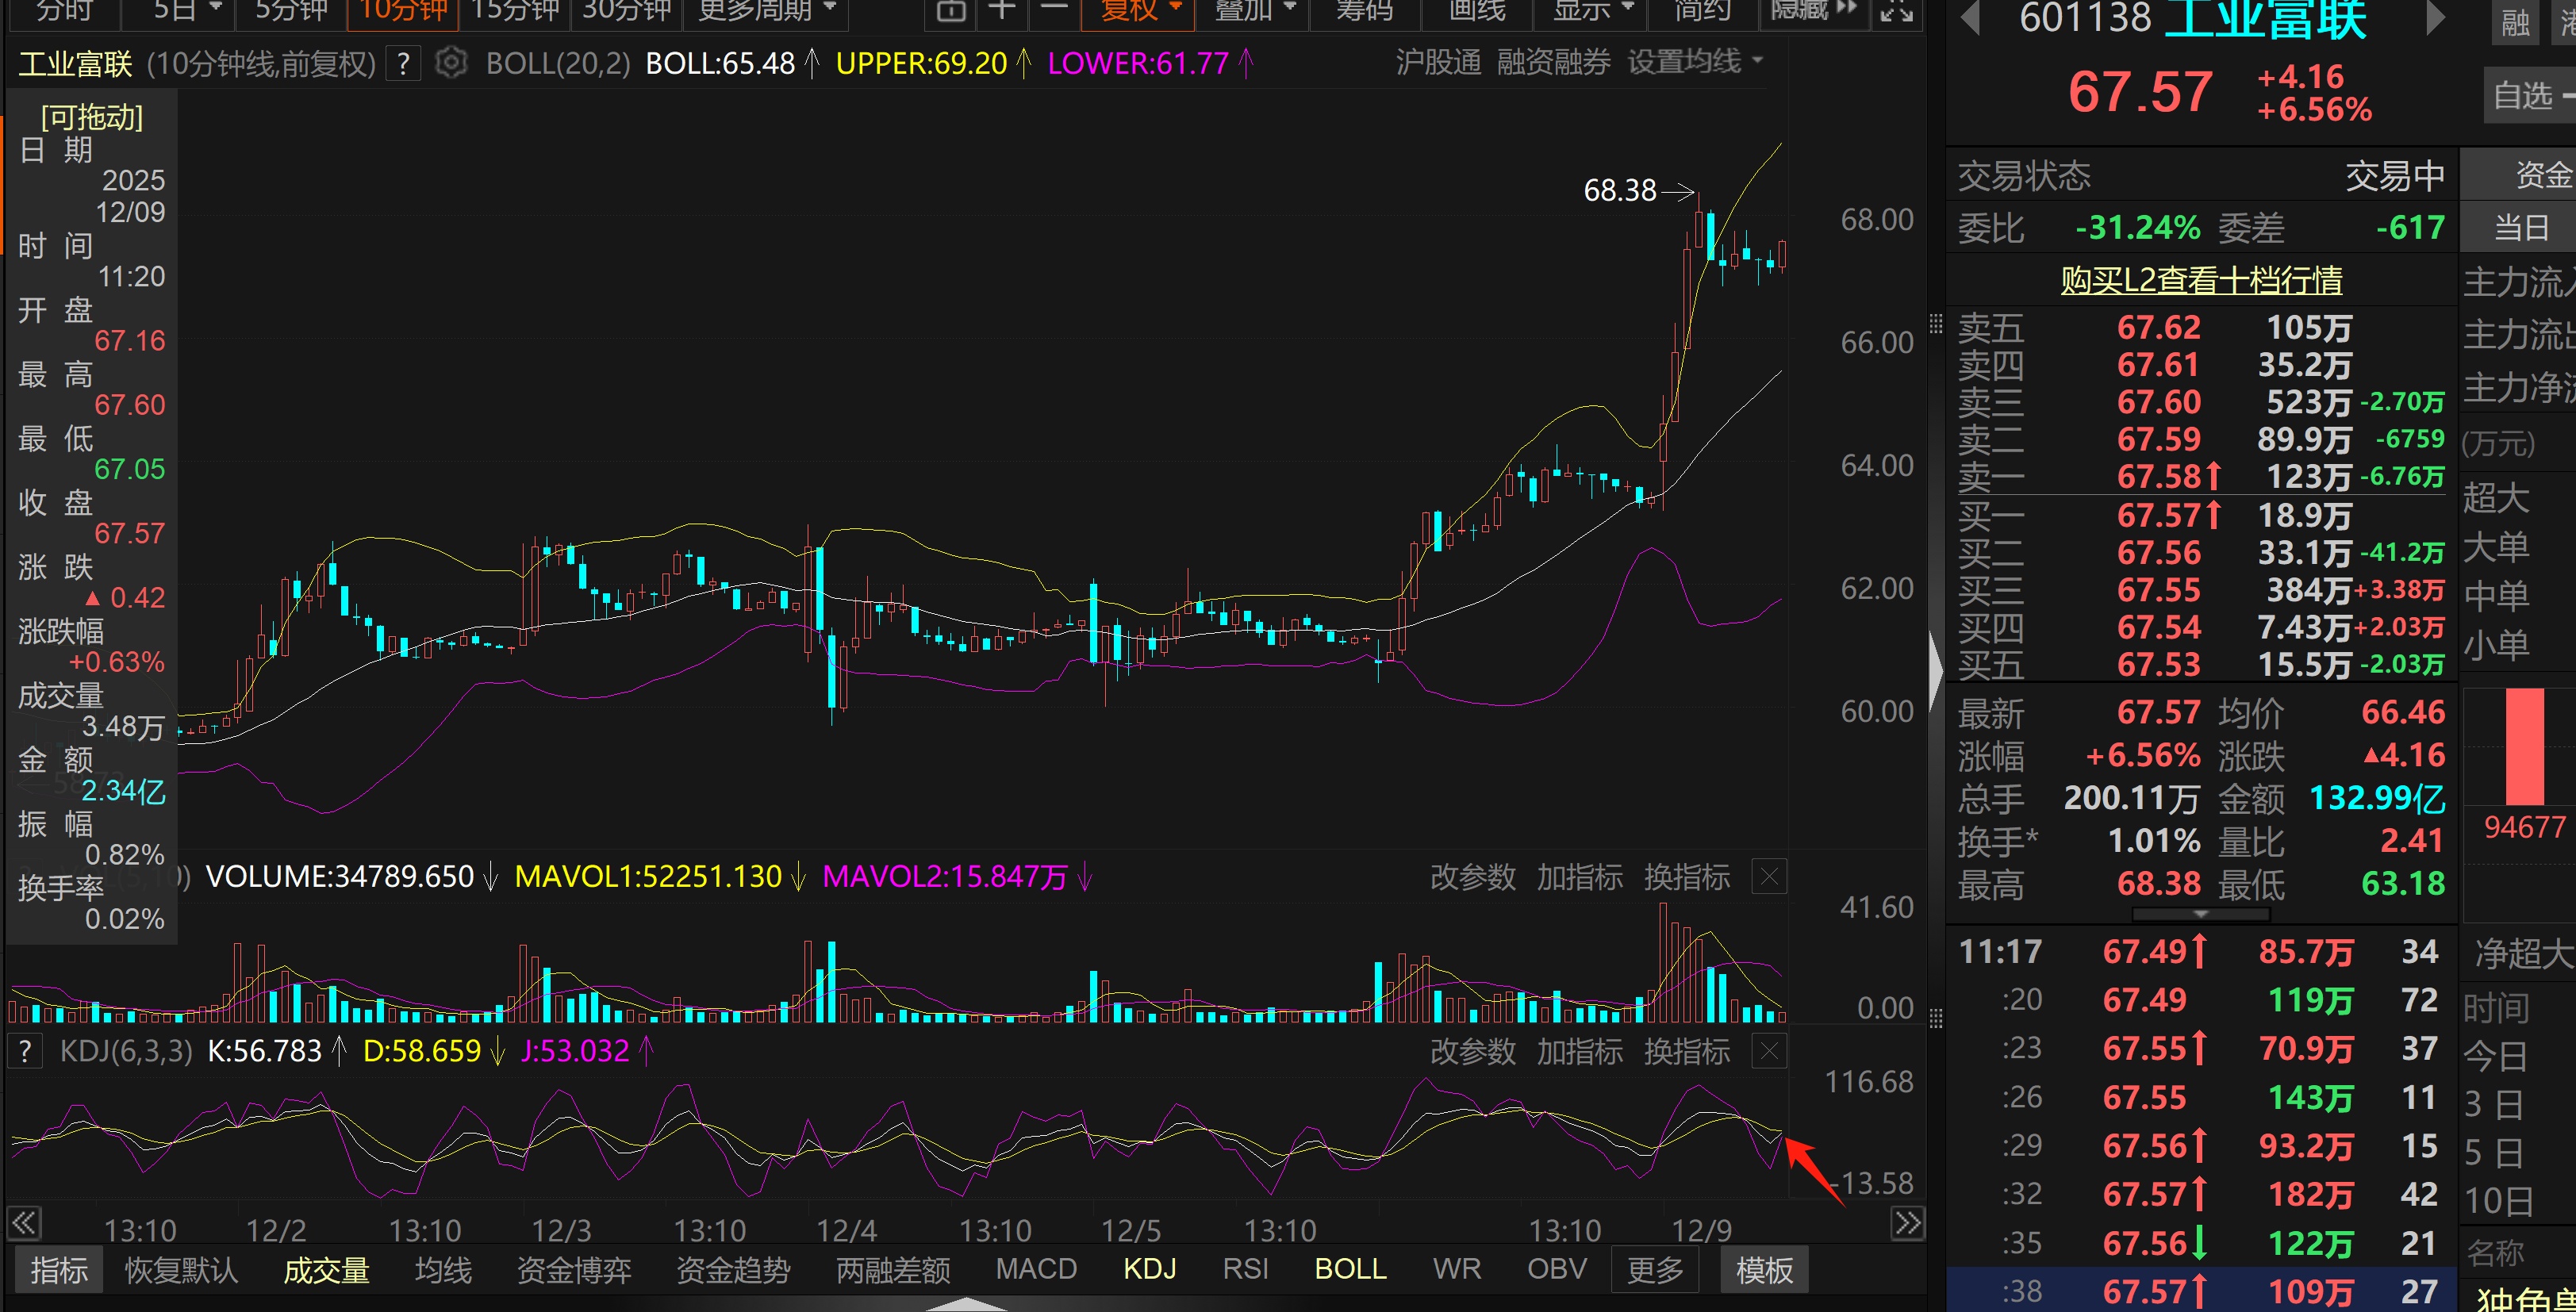
Task: Click 购买L2查看十档行情 link
Action: pos(2201,280)
